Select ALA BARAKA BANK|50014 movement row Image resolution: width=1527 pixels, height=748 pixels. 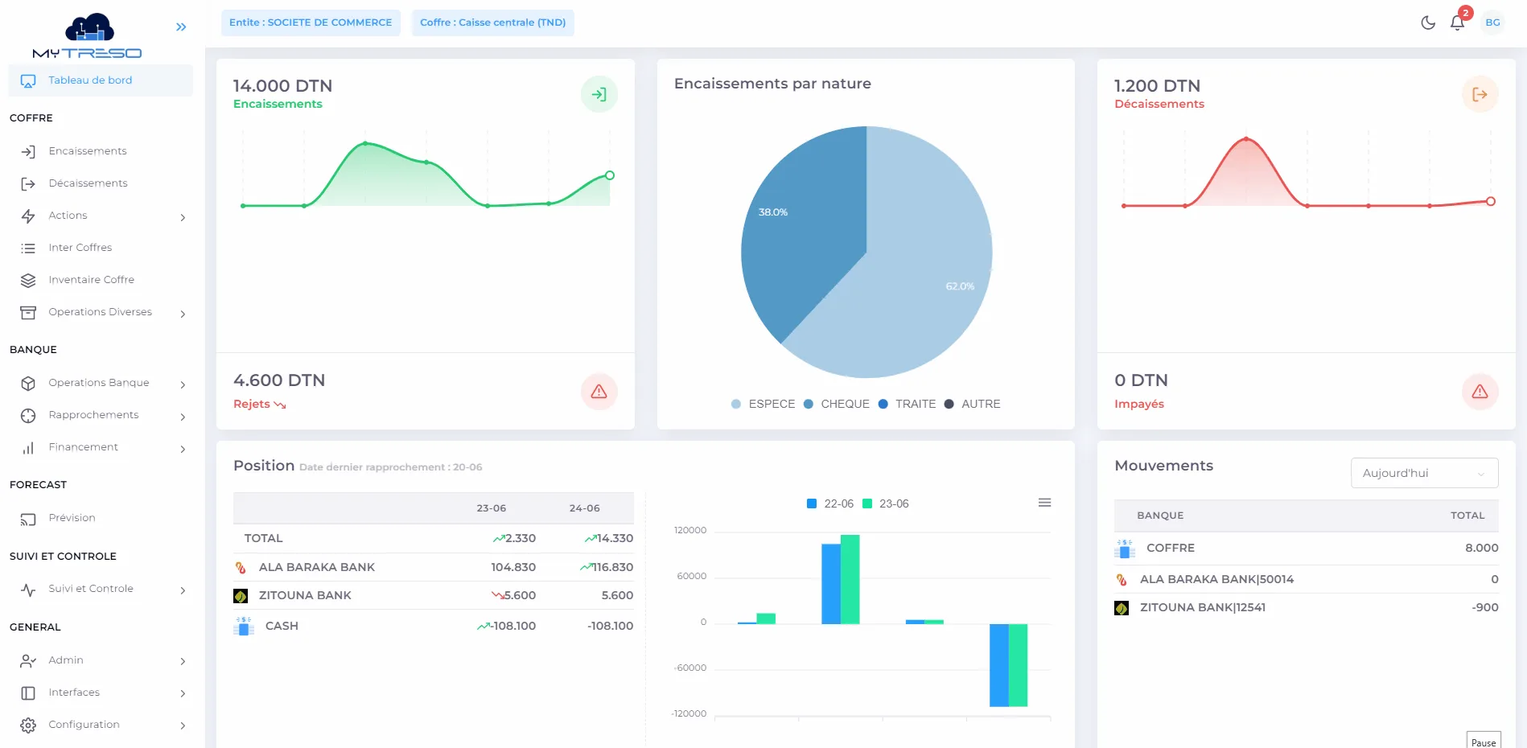click(1307, 579)
